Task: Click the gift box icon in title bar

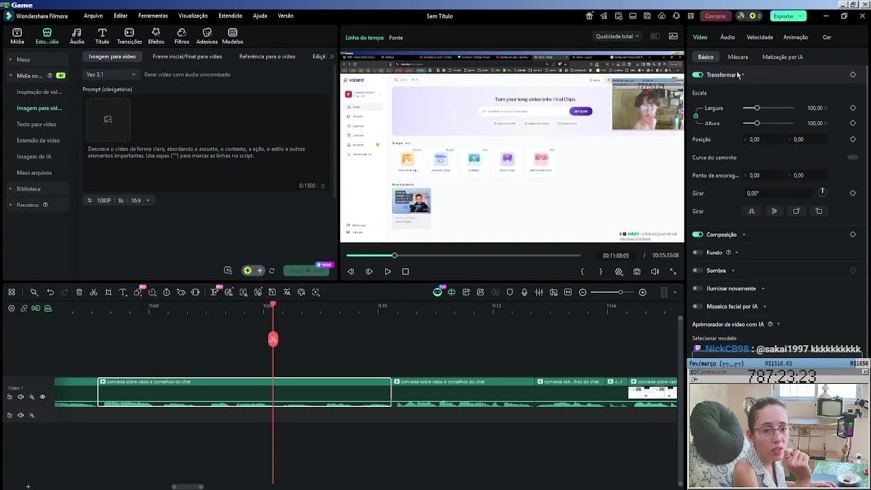Action: 589,16
